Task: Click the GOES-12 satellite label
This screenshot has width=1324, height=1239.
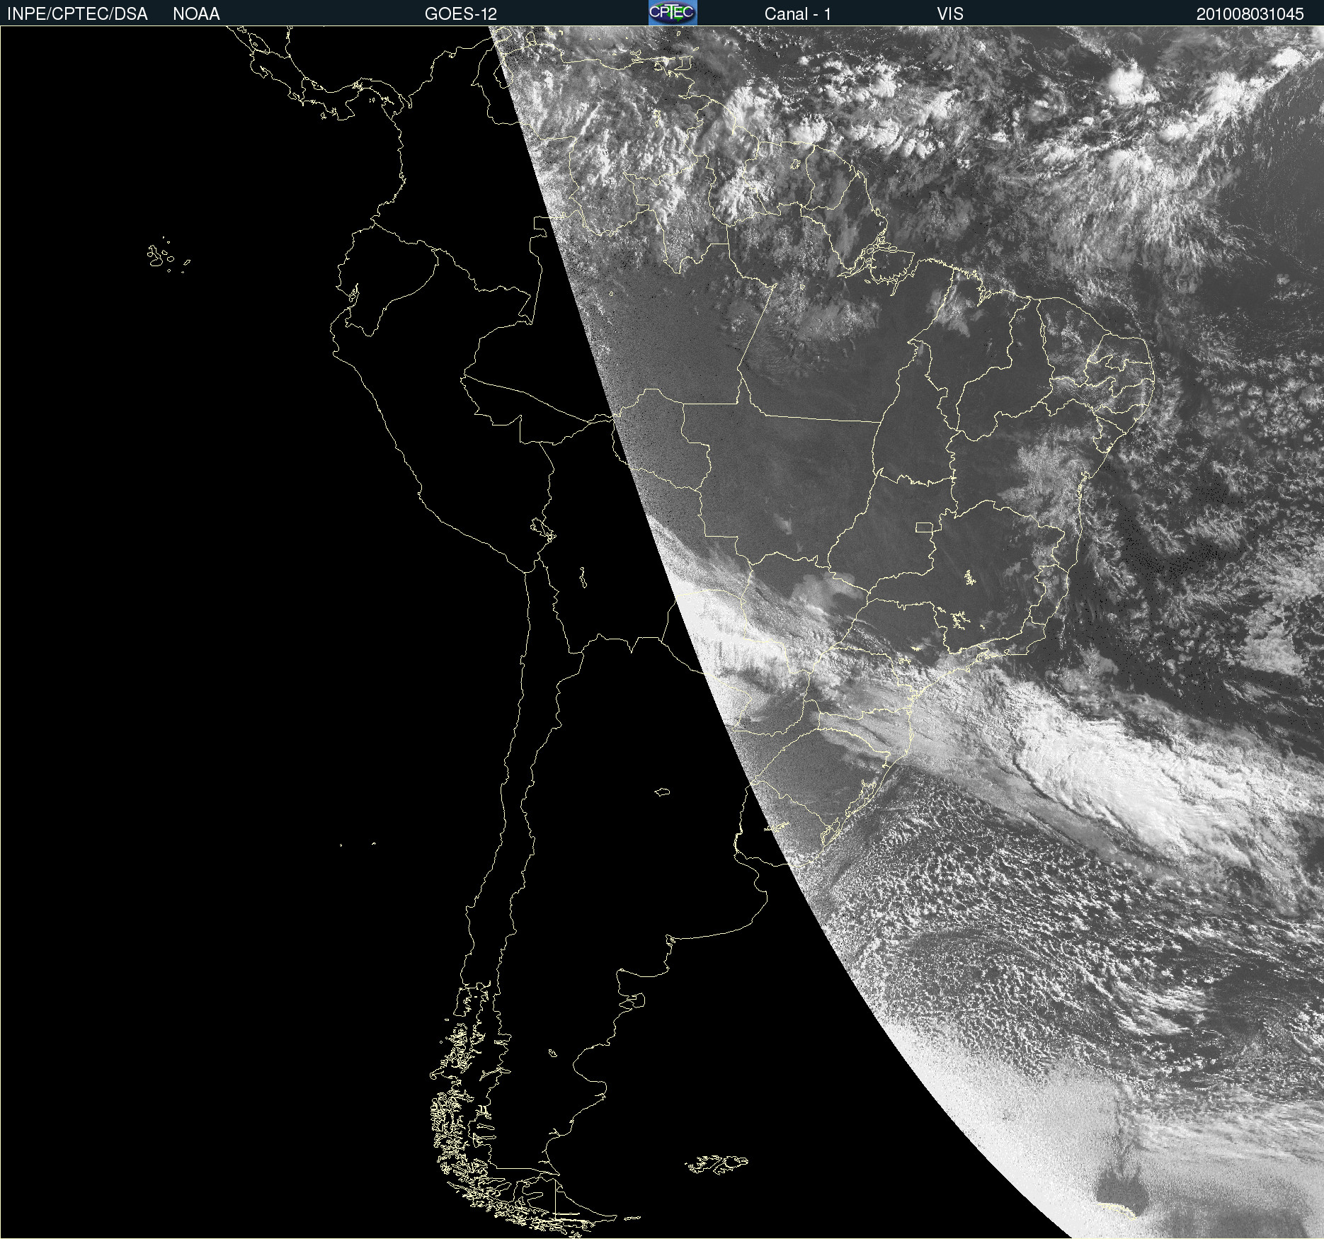Action: 461,14
